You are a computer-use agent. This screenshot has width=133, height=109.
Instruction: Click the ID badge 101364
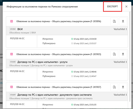click(13, 29)
